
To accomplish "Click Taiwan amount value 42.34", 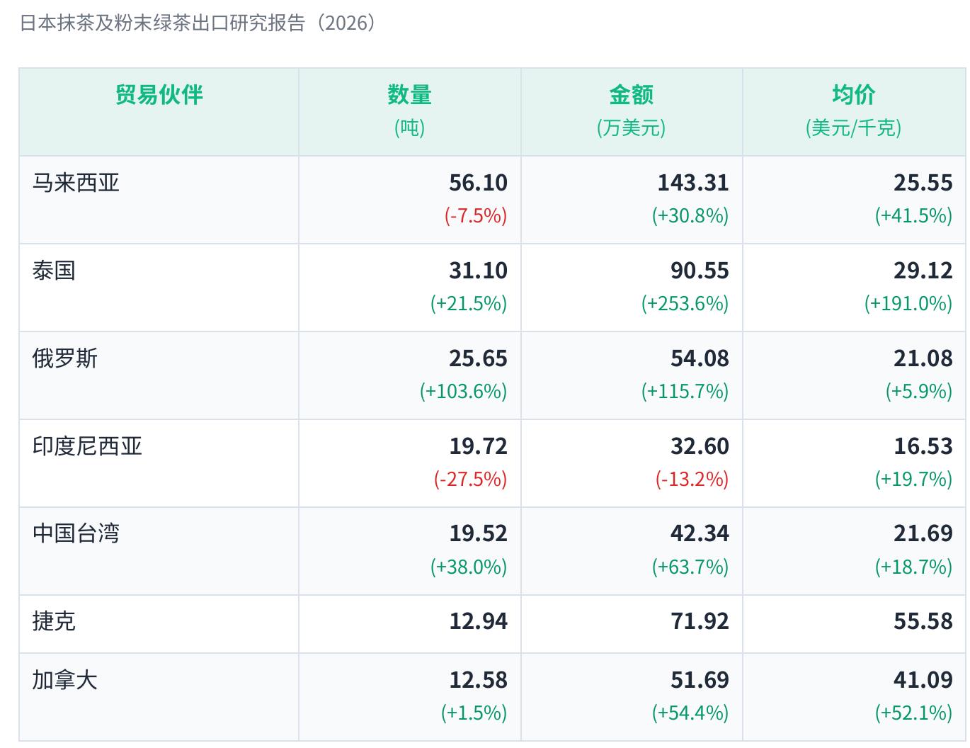I will 700,533.
